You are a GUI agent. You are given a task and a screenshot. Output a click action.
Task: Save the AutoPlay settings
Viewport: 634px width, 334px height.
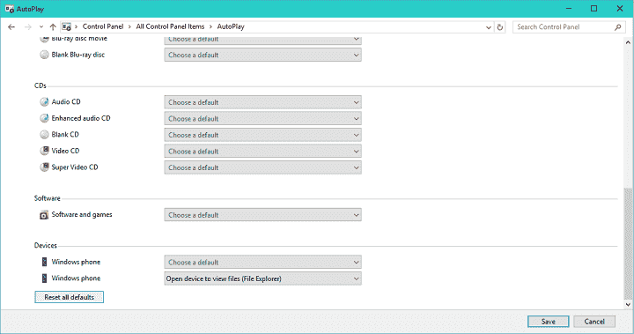549,322
